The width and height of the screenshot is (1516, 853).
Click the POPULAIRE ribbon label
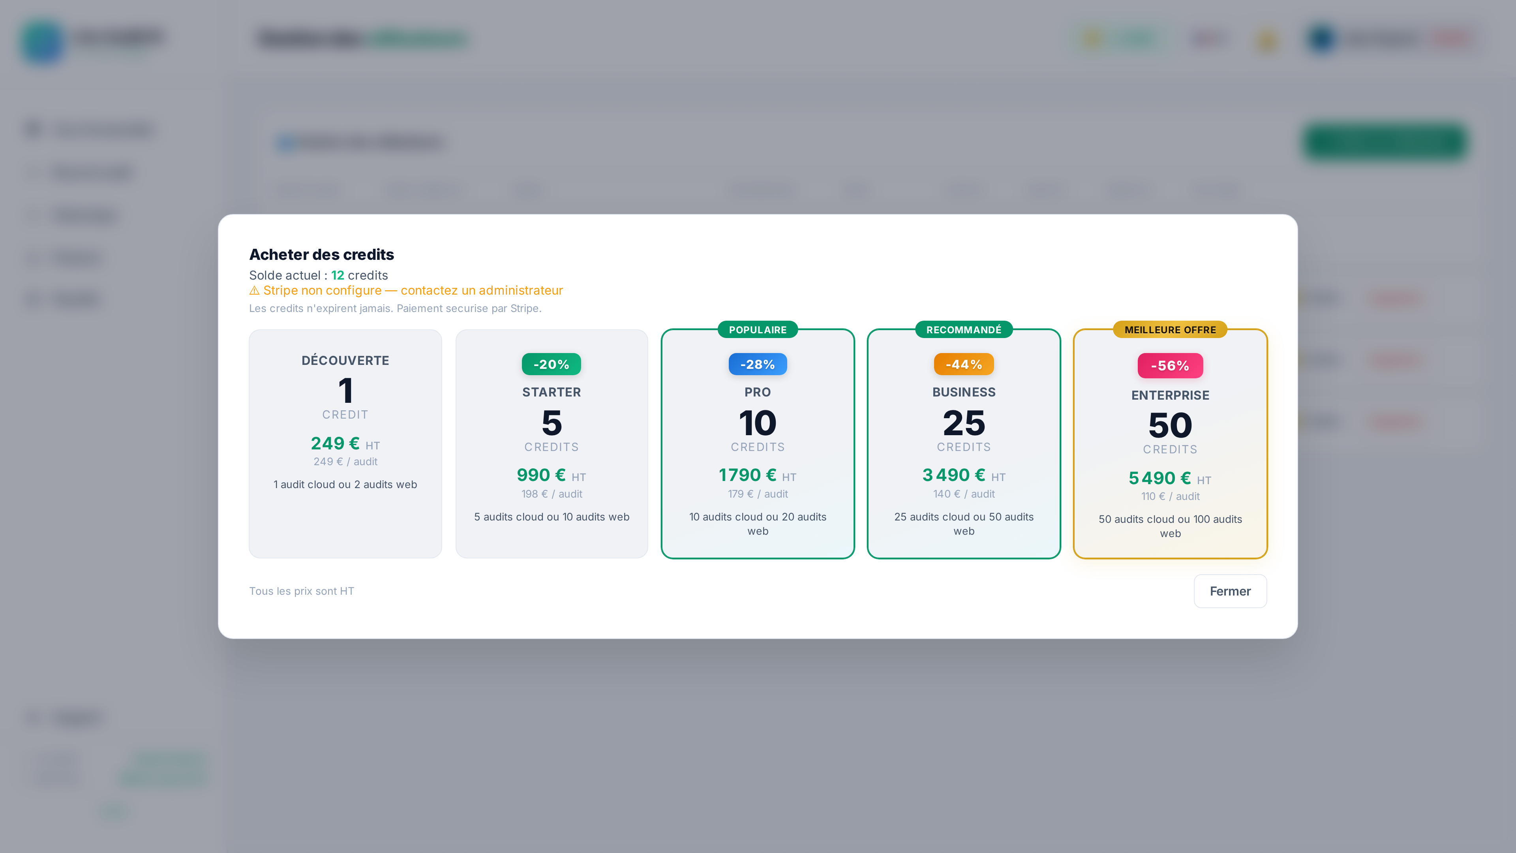[758, 330]
